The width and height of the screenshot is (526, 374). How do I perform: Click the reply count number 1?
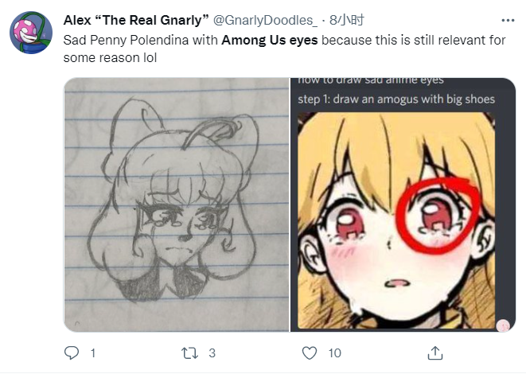(x=93, y=353)
